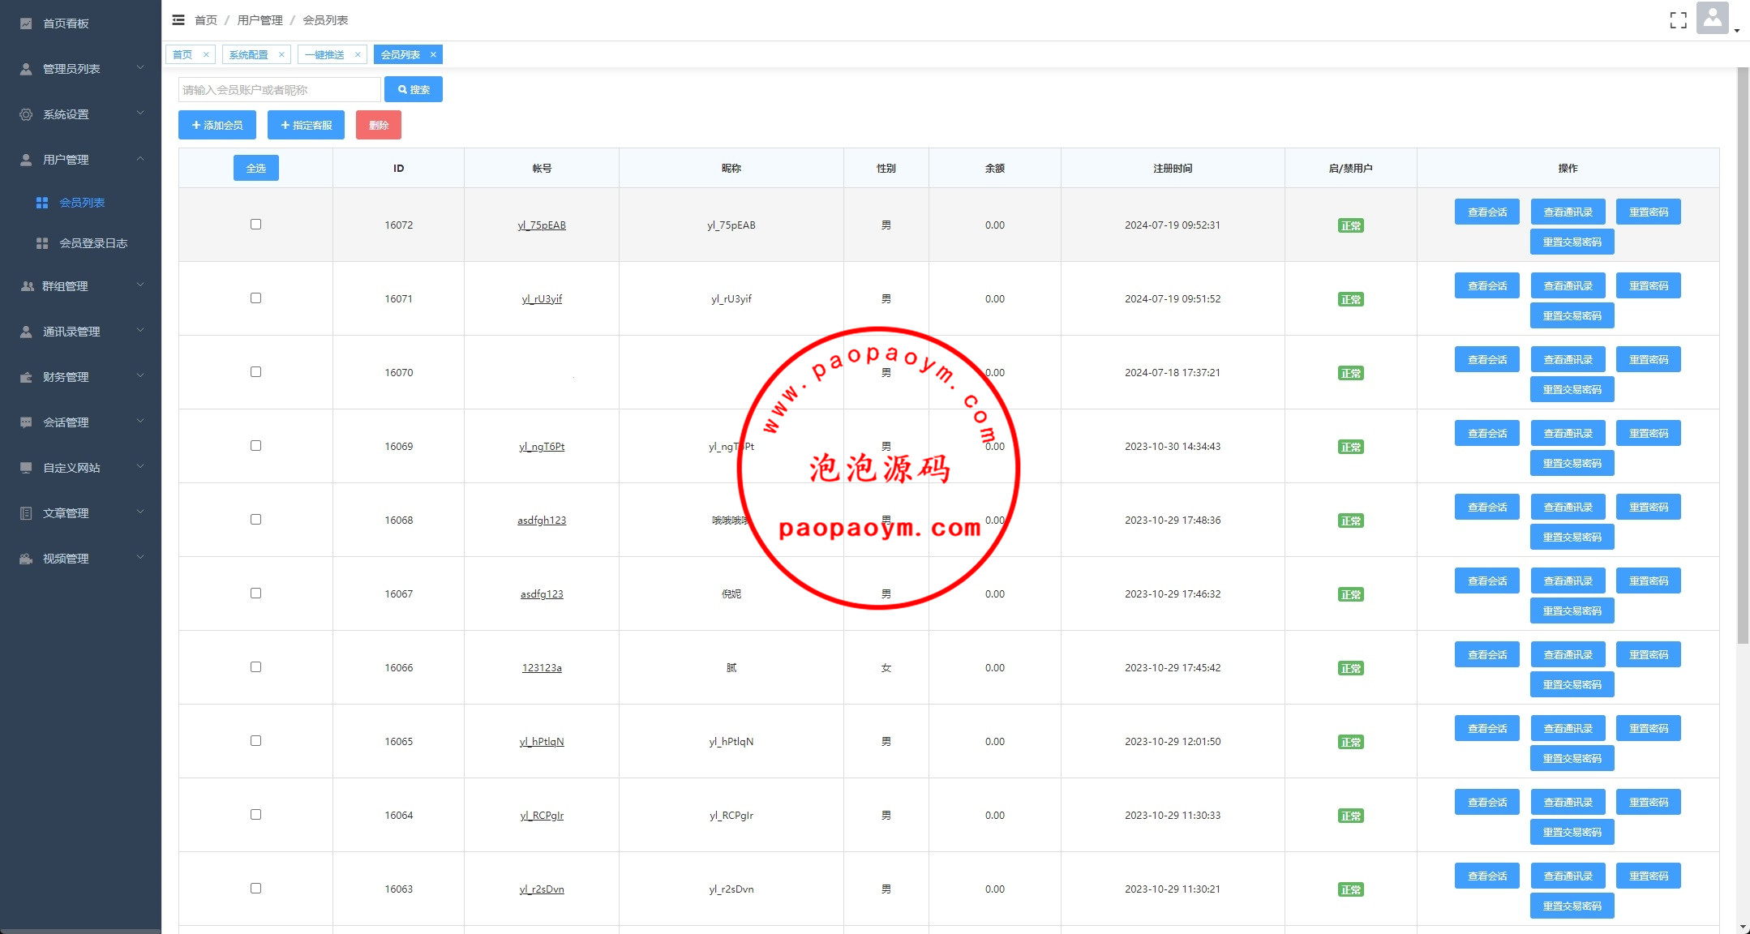Click the 视频管理 camera sidebar icon

click(26, 559)
